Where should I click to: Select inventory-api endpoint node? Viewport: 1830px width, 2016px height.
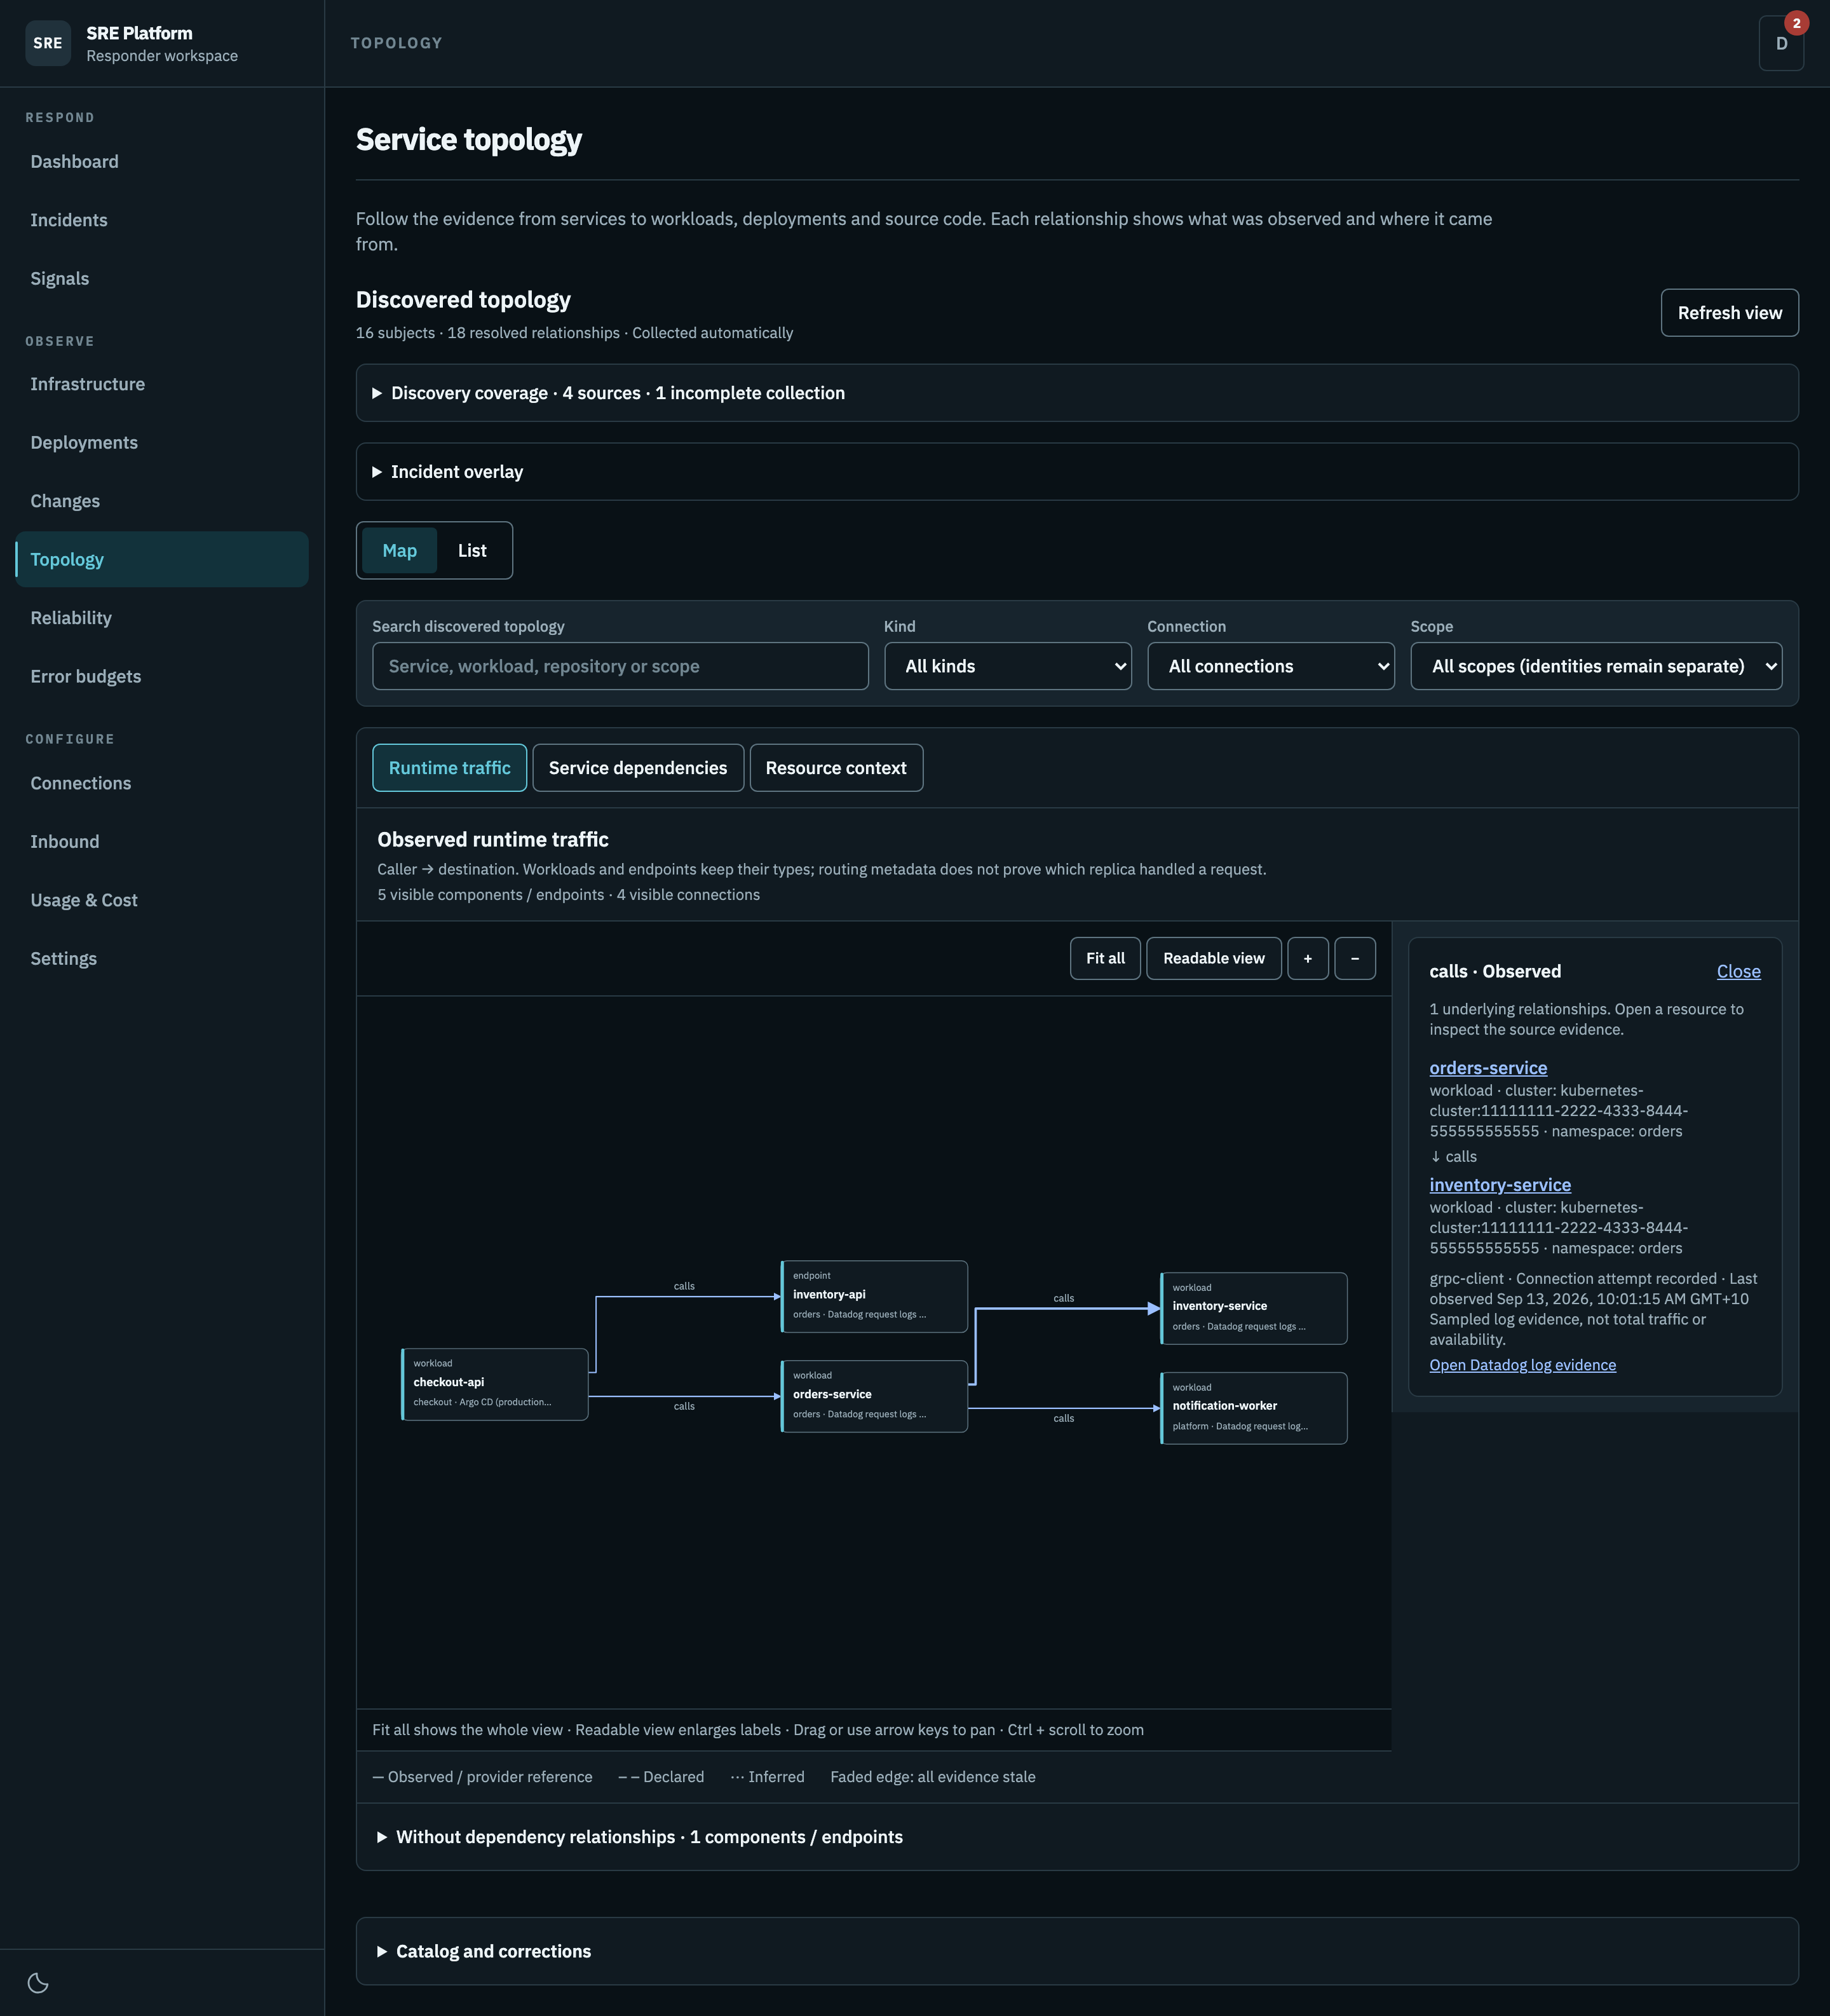[x=874, y=1296]
